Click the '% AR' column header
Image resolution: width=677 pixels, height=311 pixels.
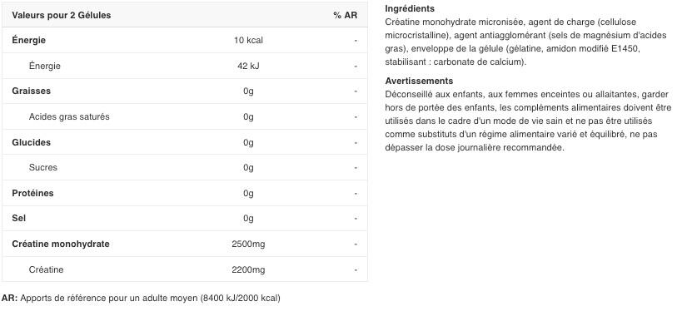click(x=345, y=15)
